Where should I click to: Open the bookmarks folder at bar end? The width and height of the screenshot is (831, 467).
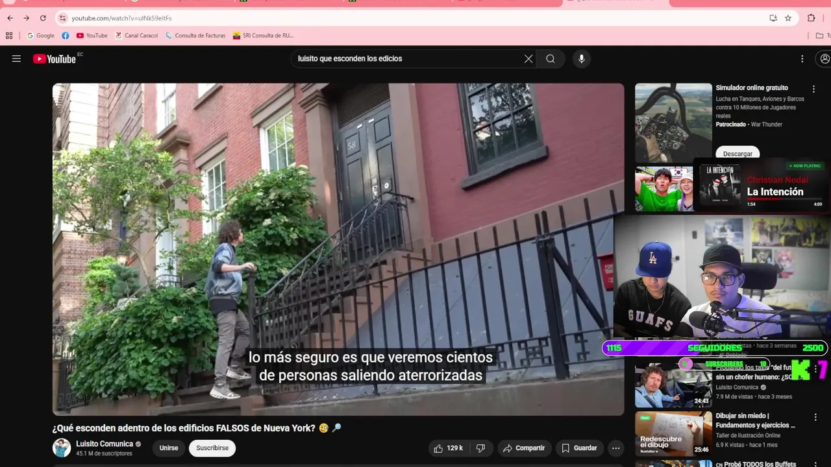tap(822, 36)
